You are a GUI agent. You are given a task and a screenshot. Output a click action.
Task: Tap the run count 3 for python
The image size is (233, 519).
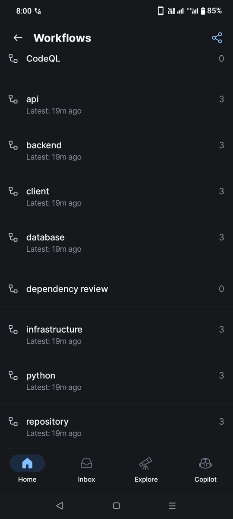(x=221, y=375)
